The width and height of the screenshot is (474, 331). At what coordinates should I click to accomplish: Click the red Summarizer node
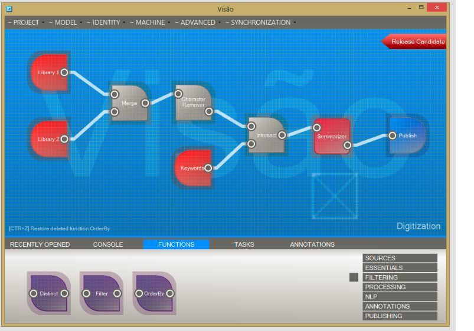[331, 137]
